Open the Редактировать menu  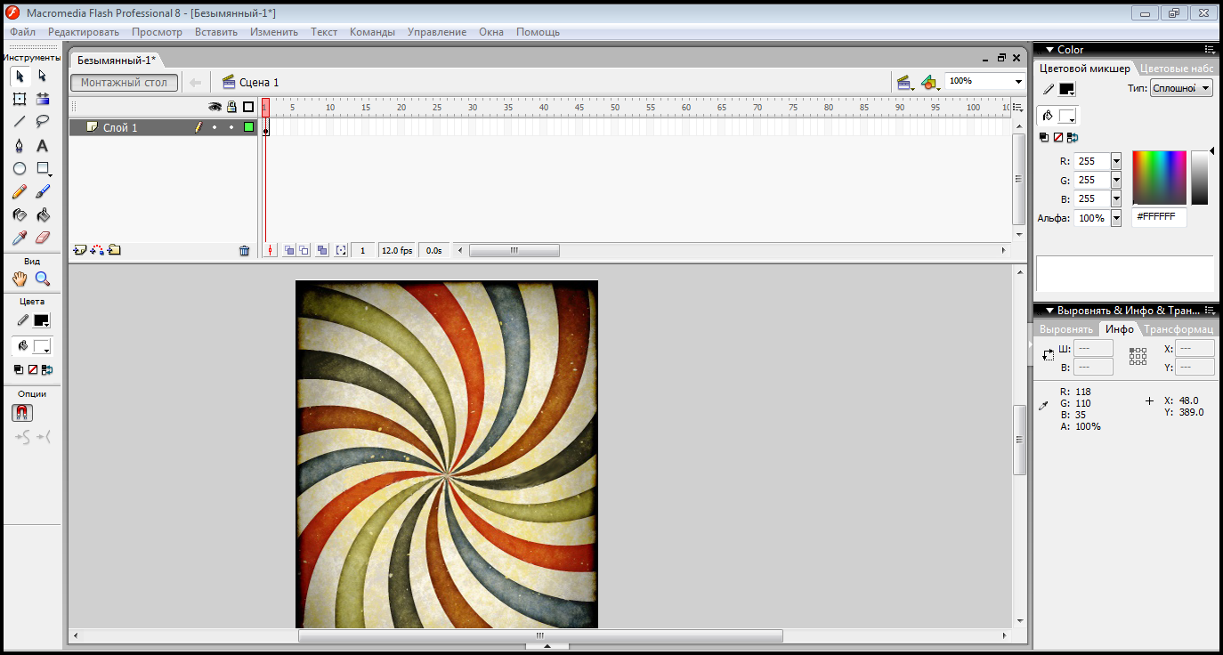(84, 32)
